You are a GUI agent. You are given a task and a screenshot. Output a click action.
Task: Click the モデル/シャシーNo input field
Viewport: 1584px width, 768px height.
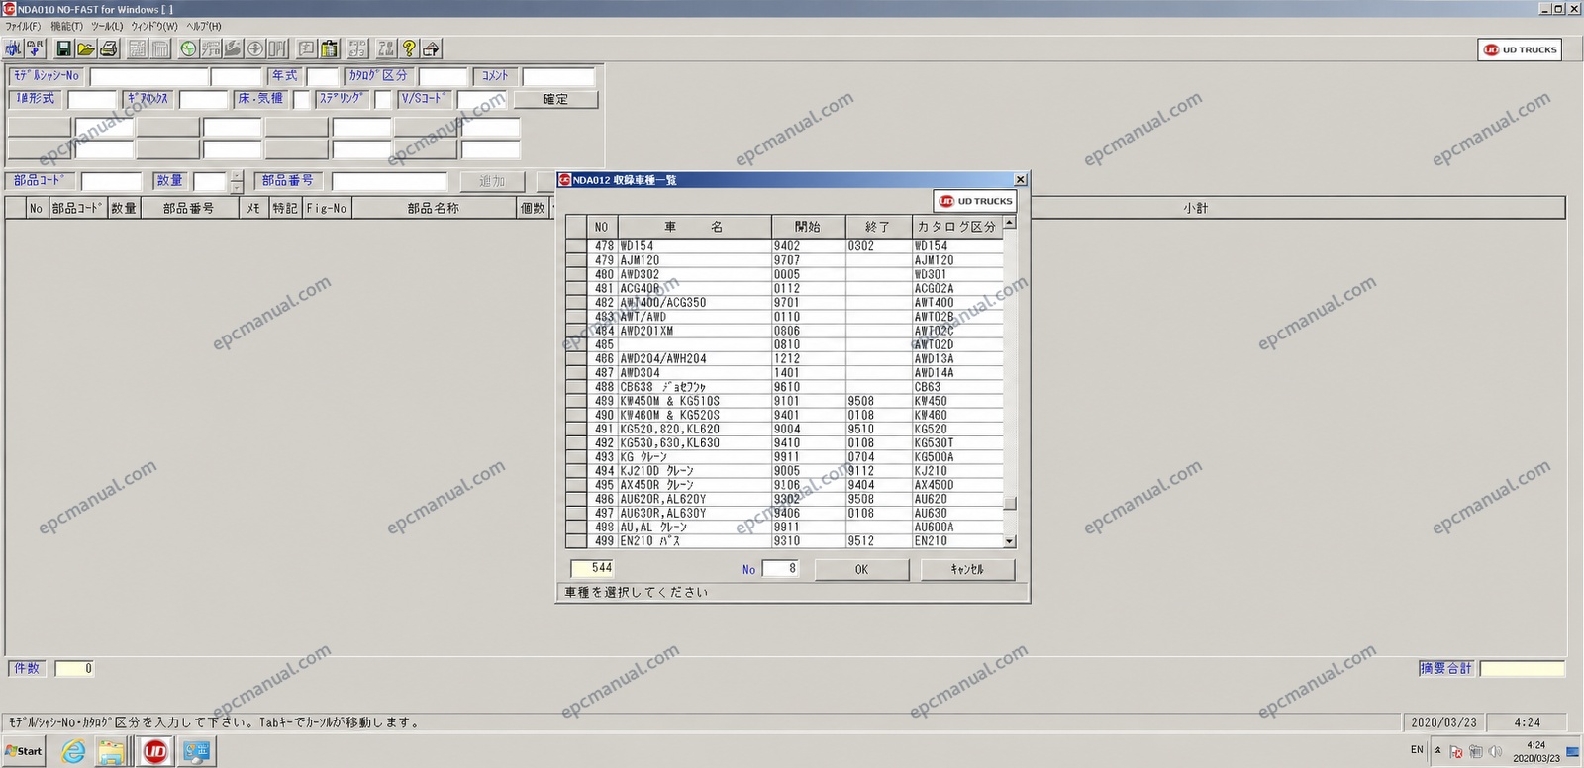point(148,76)
